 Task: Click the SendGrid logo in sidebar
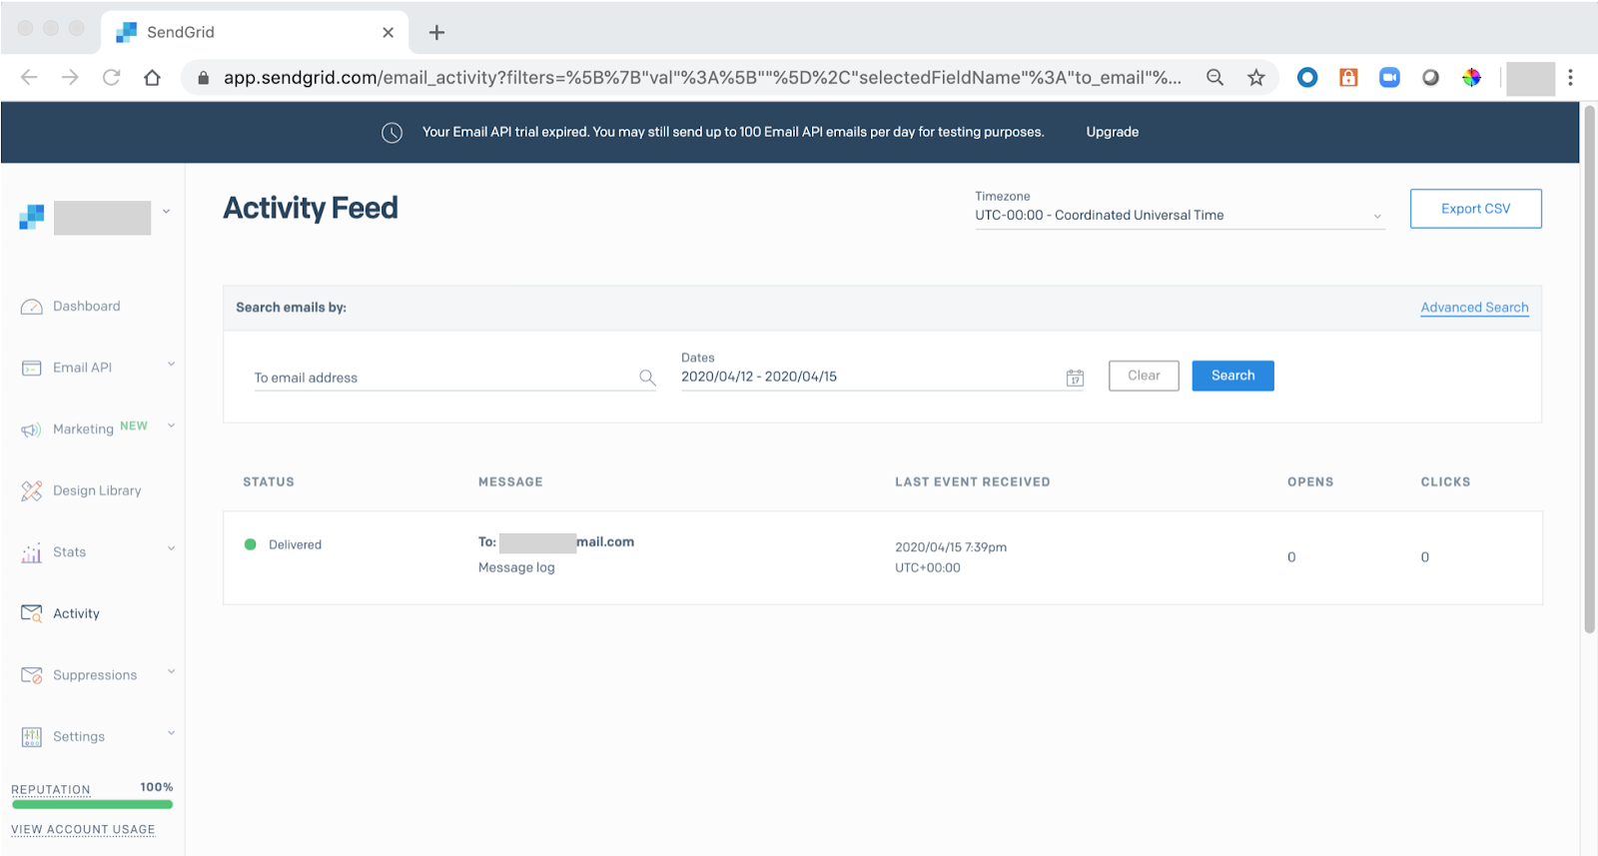tap(32, 217)
